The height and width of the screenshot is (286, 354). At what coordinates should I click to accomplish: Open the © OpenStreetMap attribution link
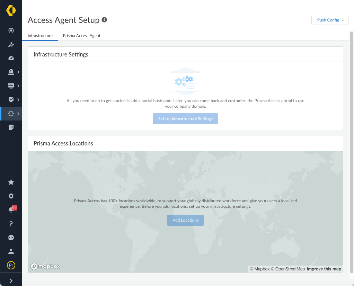(x=288, y=269)
